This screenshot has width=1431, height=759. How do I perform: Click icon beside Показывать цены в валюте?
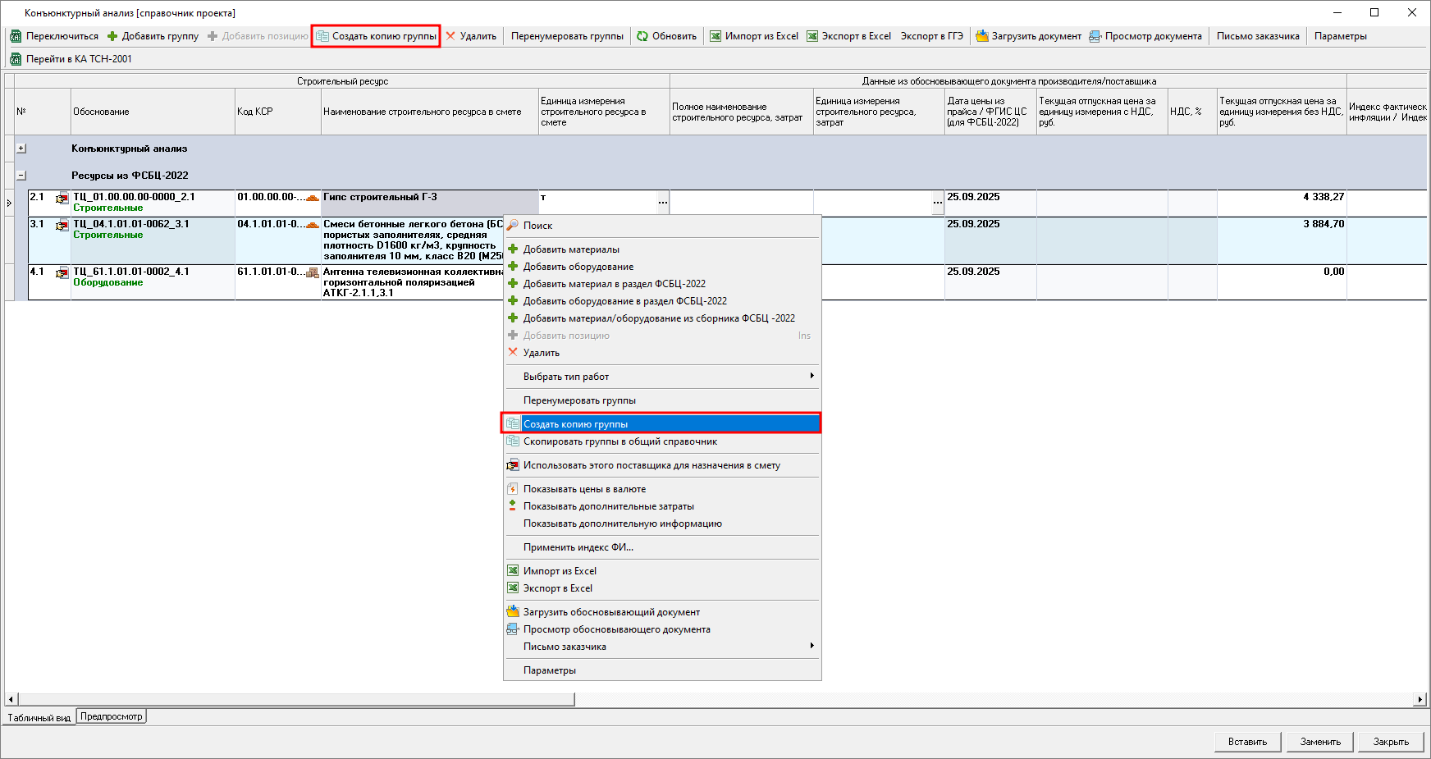(513, 488)
